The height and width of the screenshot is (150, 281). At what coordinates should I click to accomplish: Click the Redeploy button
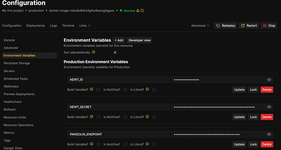pyautogui.click(x=226, y=26)
